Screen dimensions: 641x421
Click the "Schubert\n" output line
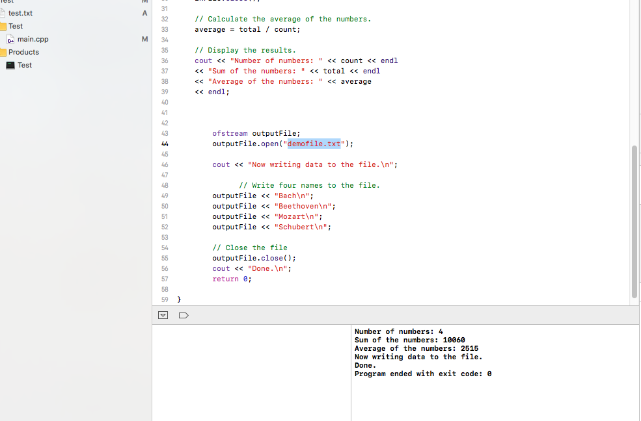click(271, 227)
